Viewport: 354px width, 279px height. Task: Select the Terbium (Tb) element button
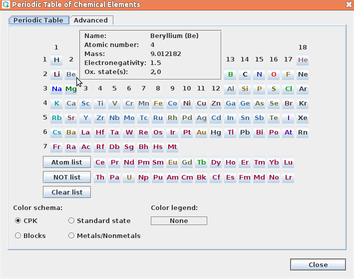coord(201,163)
